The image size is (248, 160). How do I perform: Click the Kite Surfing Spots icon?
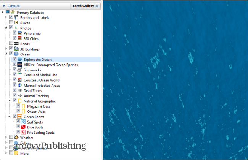click(x=23, y=132)
